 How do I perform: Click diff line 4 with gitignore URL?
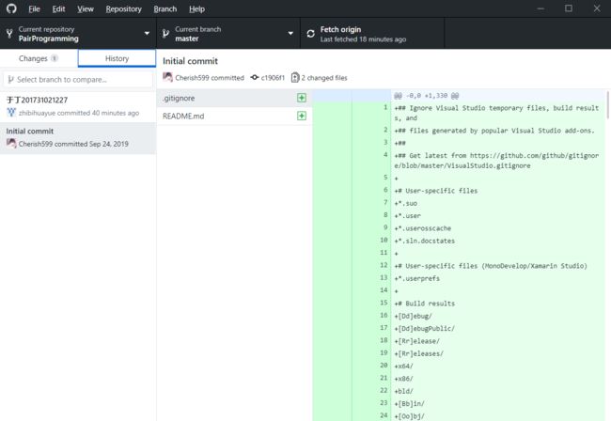coord(496,161)
